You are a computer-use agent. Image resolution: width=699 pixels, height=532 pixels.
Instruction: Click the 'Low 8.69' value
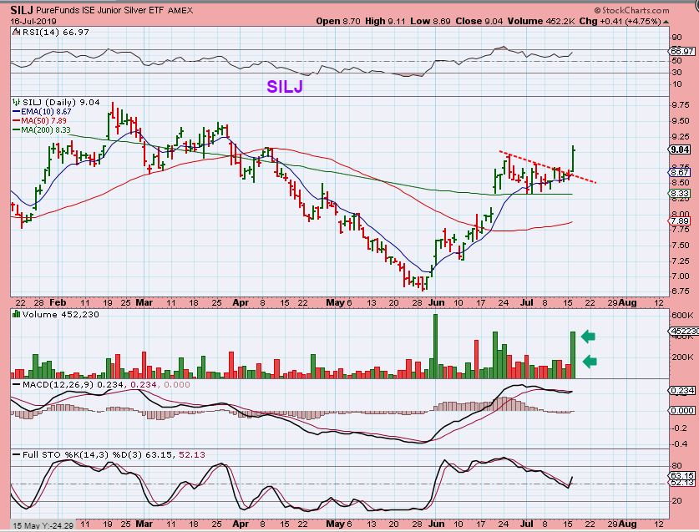click(x=431, y=21)
